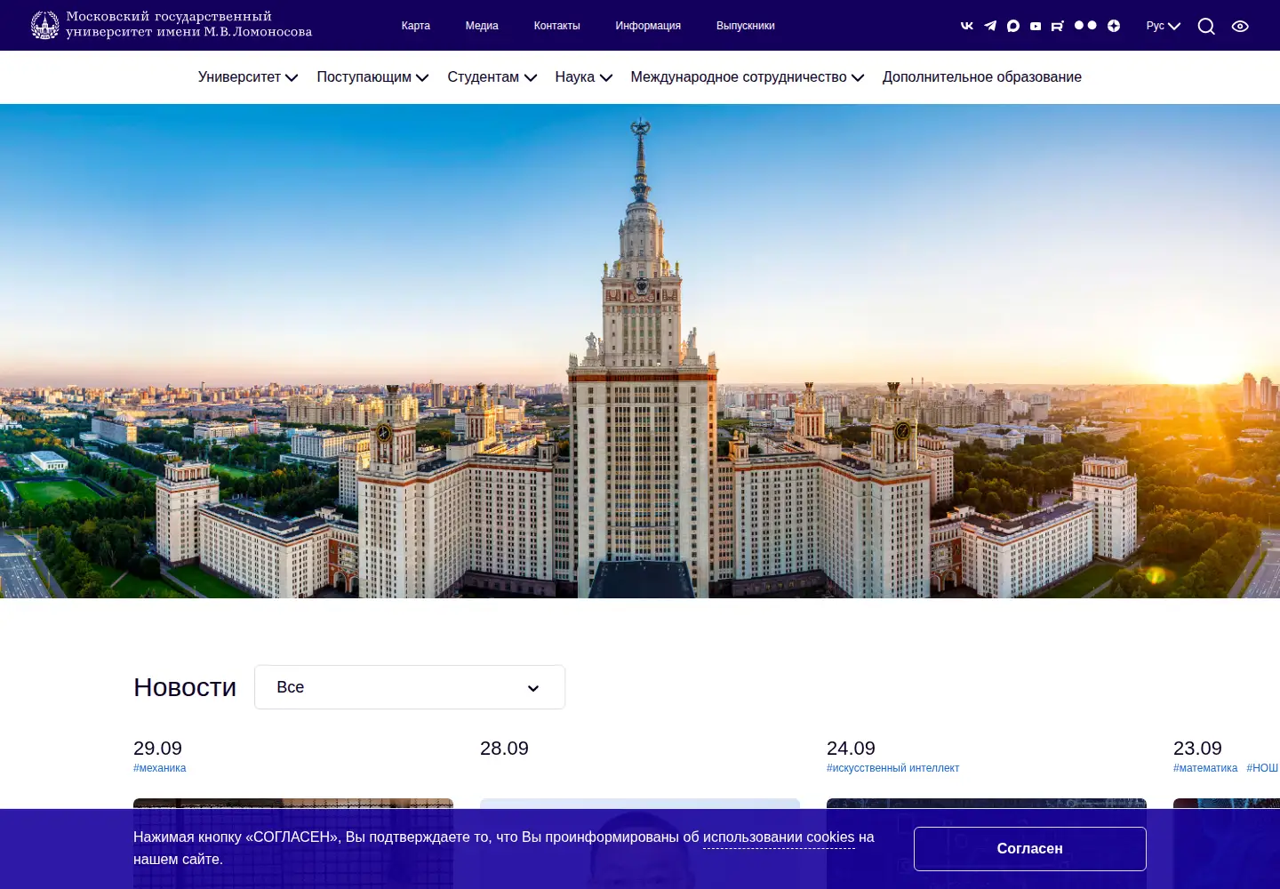Open the Контакты link
The width and height of the screenshot is (1280, 889).
[x=556, y=26]
